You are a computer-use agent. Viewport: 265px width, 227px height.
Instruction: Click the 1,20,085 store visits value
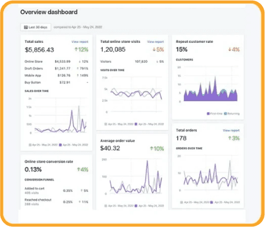coord(113,49)
